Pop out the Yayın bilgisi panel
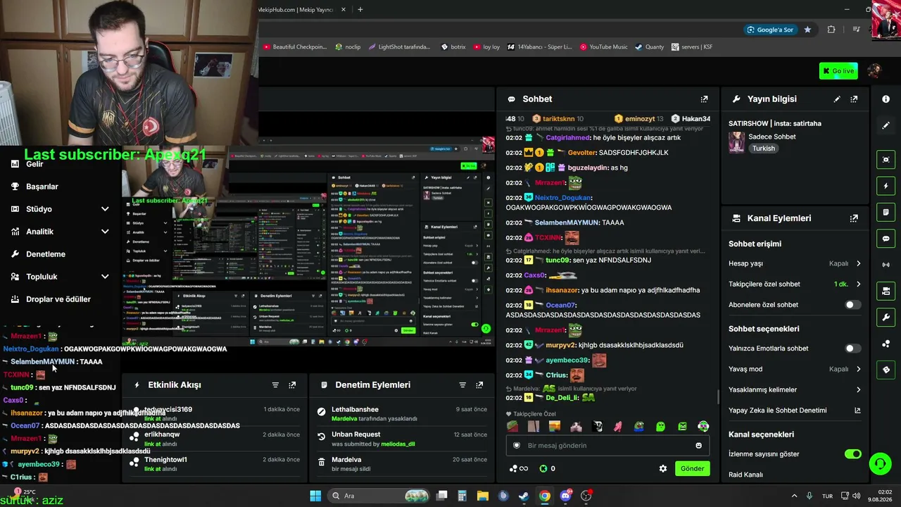Viewport: 901px width, 507px height. pyautogui.click(x=854, y=99)
